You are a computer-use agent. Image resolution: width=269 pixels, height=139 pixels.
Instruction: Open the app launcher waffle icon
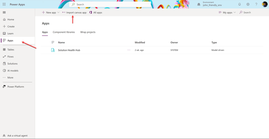(x=4, y=5)
